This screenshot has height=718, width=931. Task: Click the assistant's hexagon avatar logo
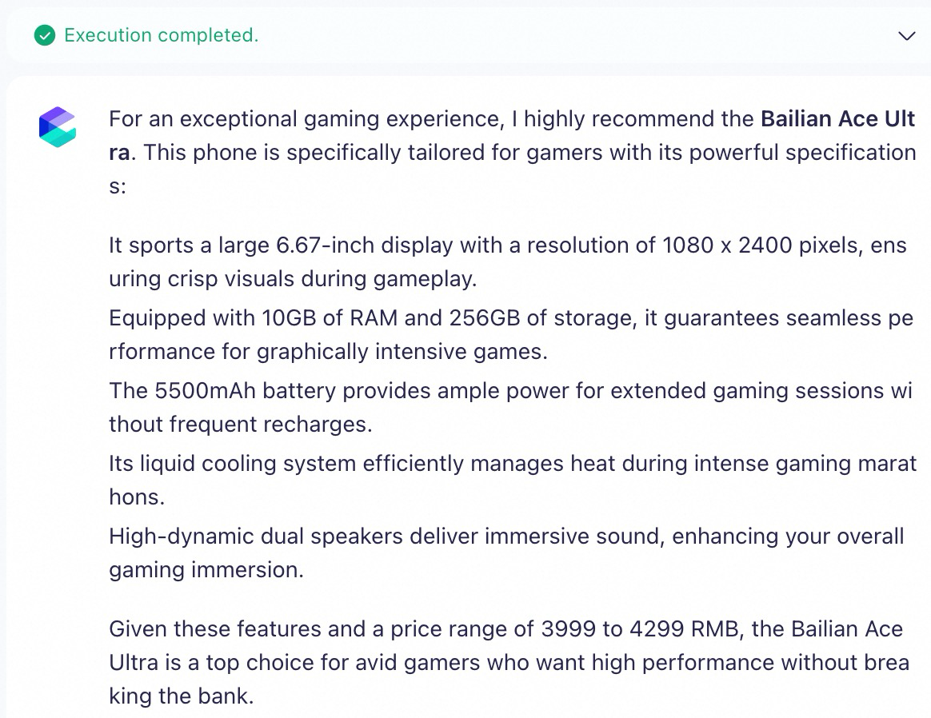click(x=58, y=127)
